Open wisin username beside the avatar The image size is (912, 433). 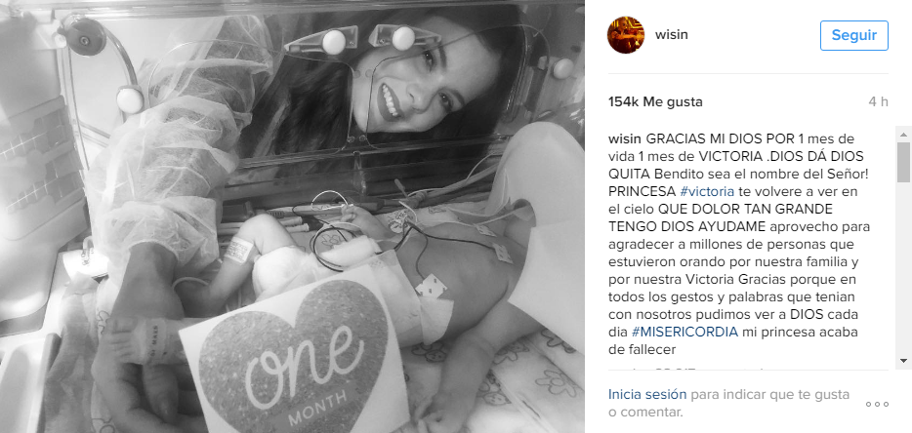click(x=671, y=34)
